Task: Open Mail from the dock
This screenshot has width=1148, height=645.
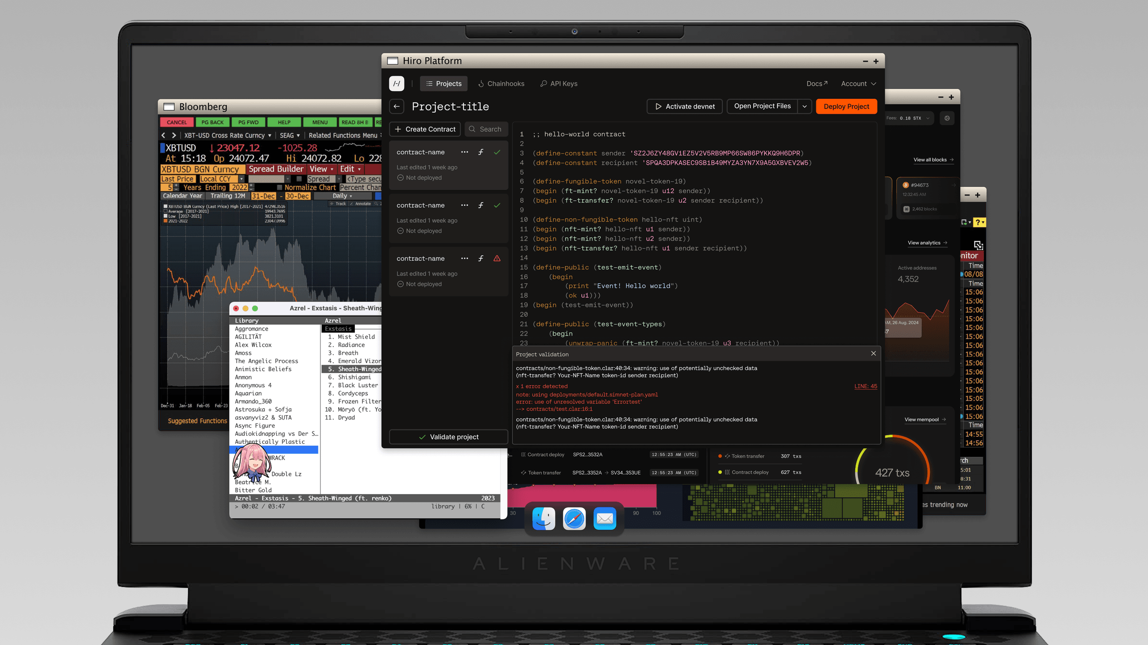Action: point(605,518)
